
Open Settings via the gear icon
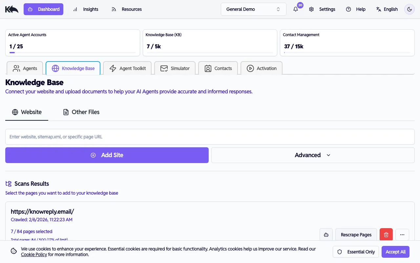[x=311, y=9]
